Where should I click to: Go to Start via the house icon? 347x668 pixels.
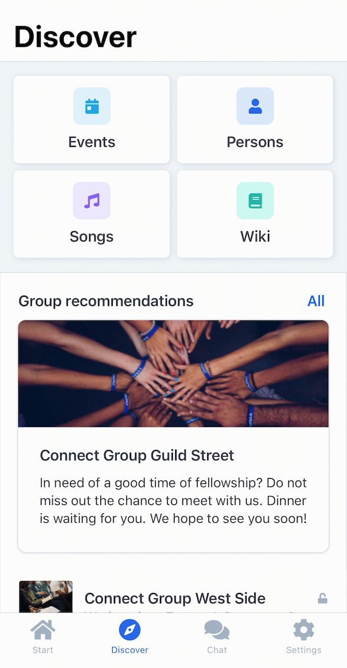43,630
